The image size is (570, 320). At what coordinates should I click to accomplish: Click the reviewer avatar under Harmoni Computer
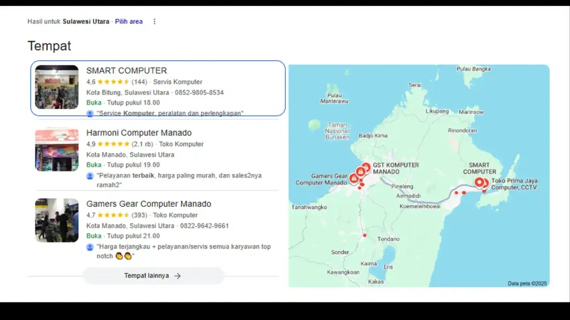pos(90,176)
